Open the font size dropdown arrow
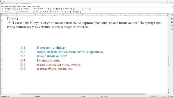 (41, 12)
